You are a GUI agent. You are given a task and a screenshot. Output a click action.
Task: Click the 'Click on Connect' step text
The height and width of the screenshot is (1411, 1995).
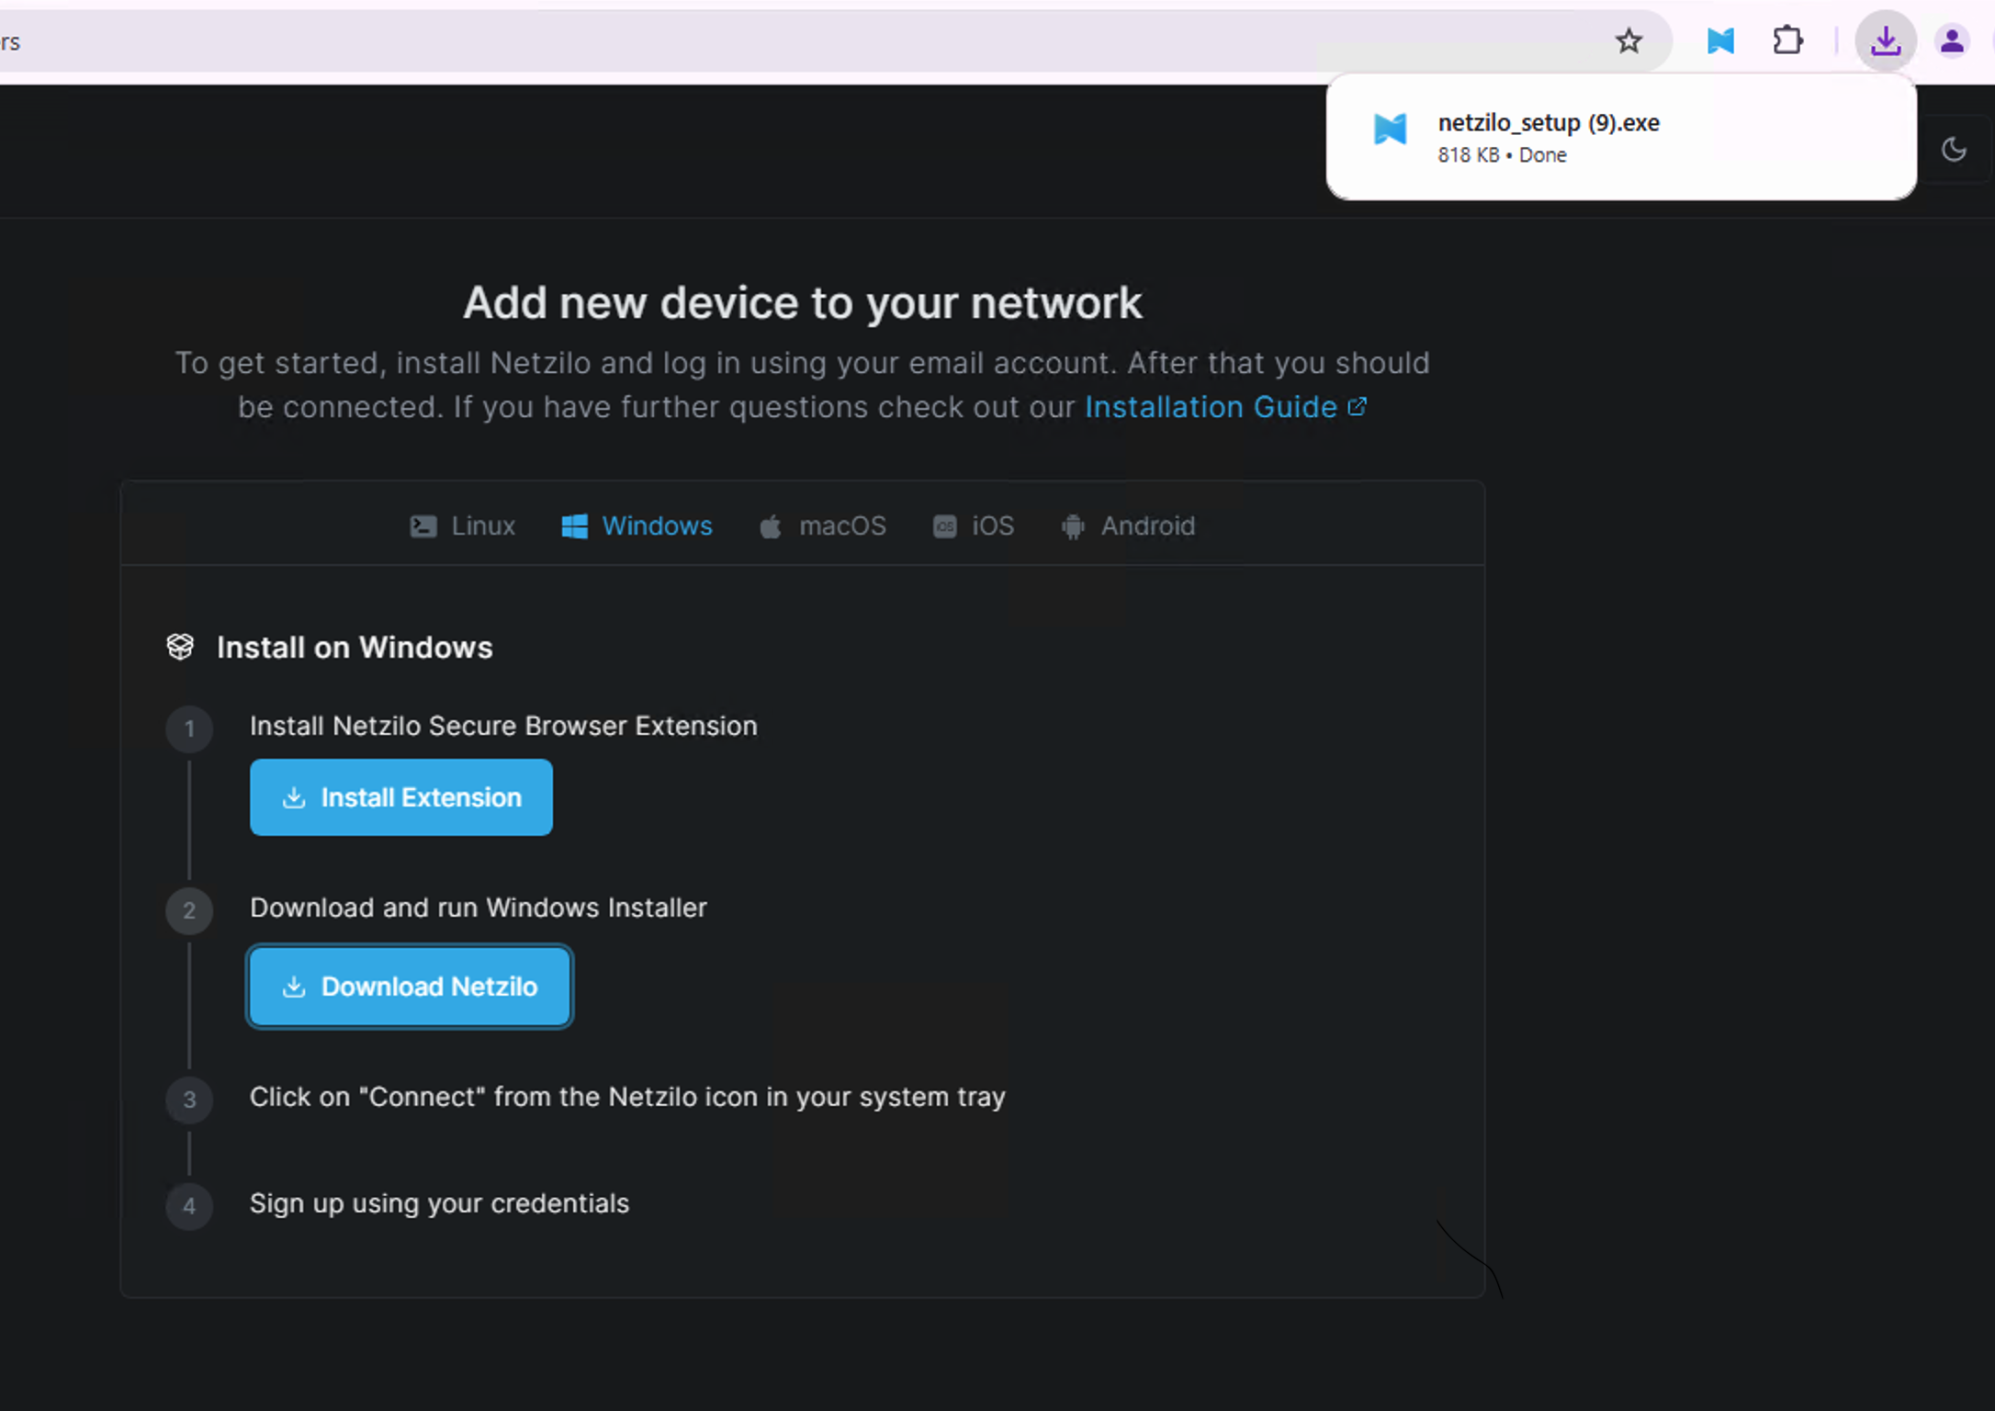click(627, 1097)
